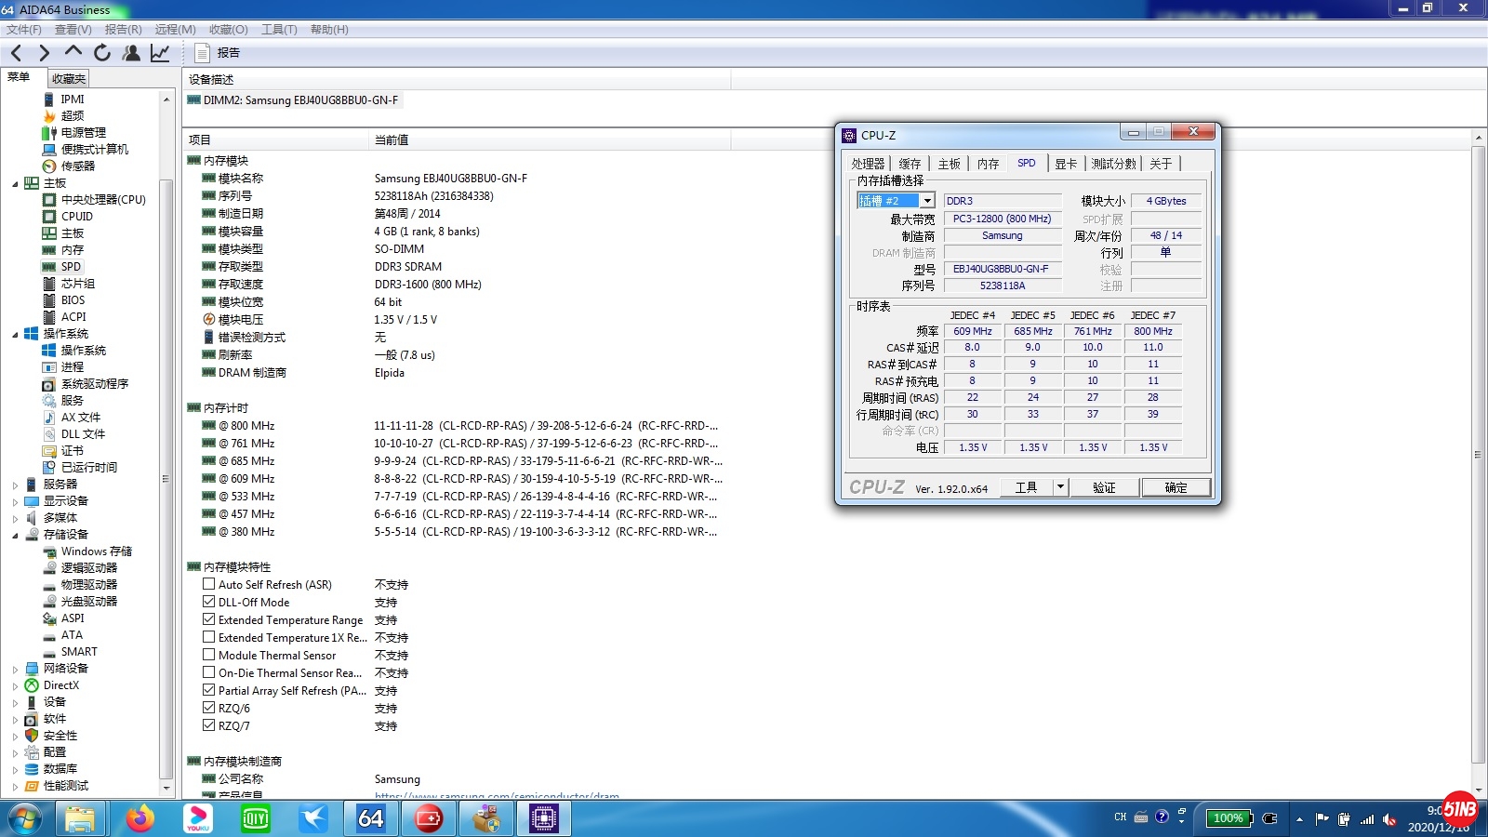The image size is (1488, 837).
Task: Open Firefox from the taskbar
Action: [x=139, y=818]
